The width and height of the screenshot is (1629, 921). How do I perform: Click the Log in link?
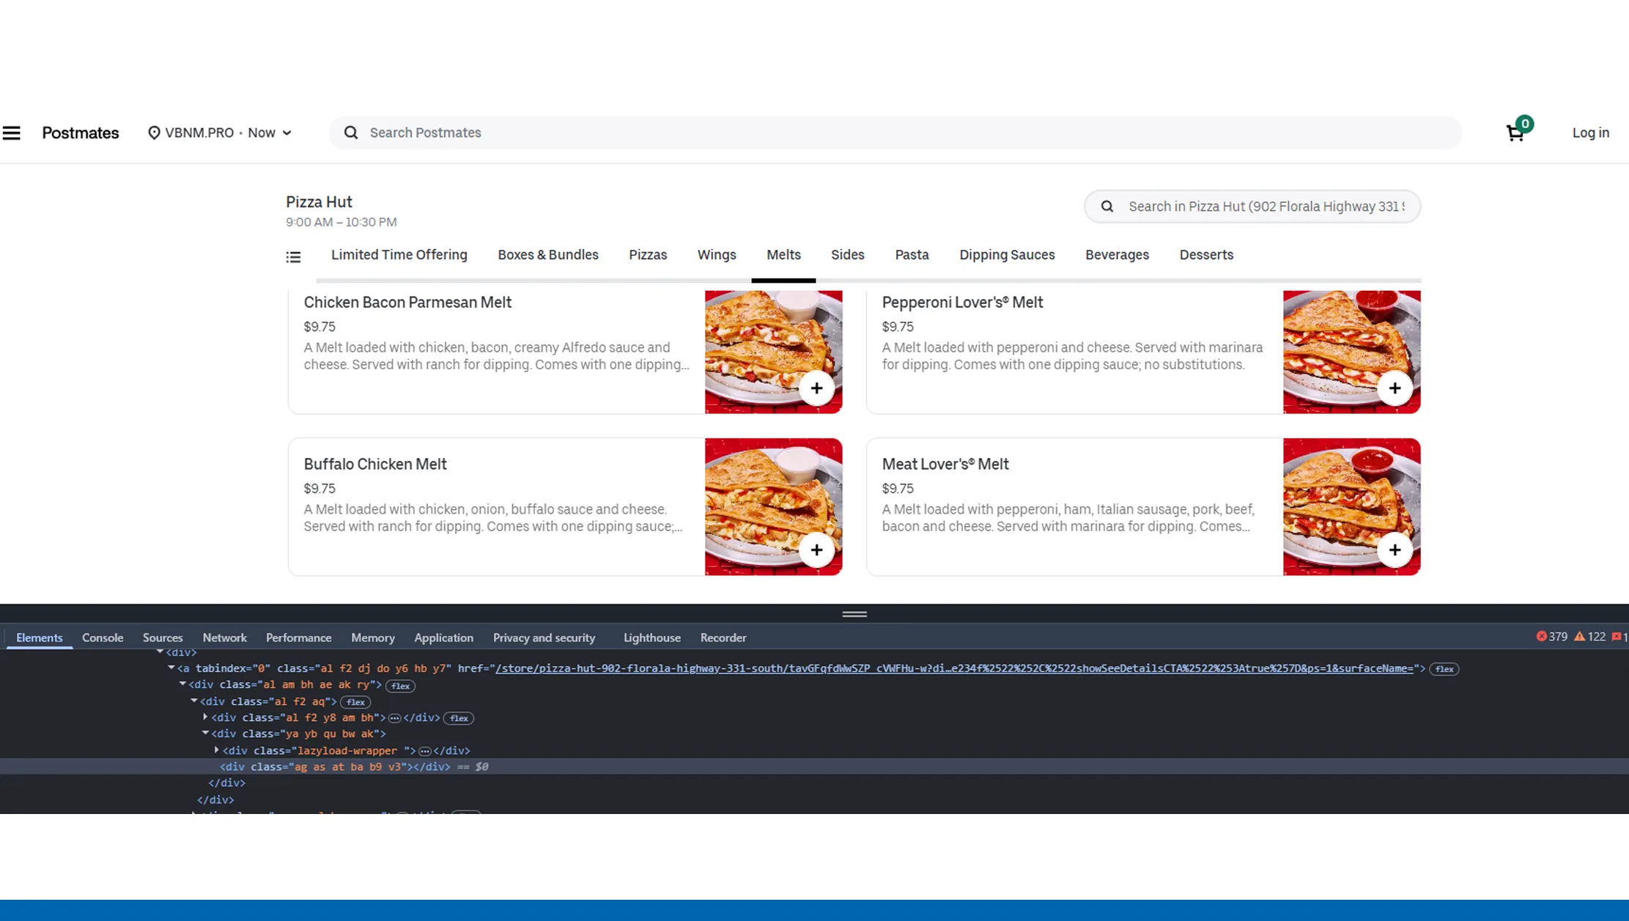click(x=1589, y=133)
